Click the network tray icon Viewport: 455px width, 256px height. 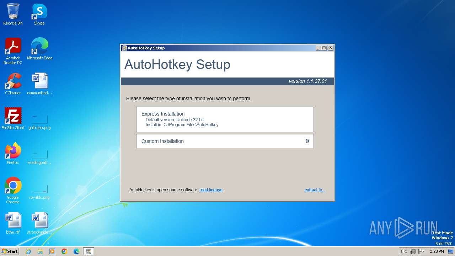[413, 251]
